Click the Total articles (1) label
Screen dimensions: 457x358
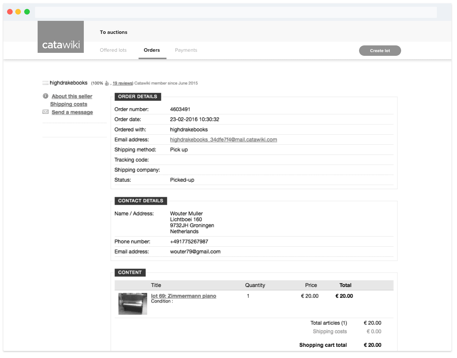coord(329,323)
